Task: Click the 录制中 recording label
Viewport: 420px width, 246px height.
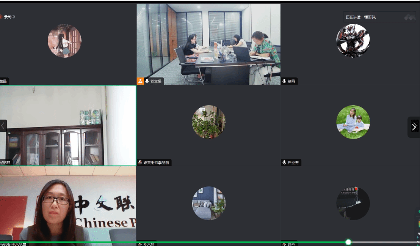Action: pyautogui.click(x=10, y=17)
